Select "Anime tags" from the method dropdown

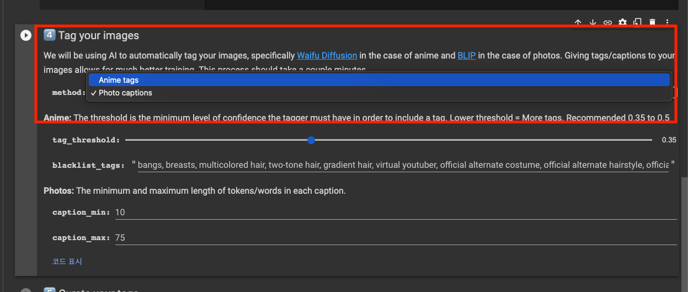pyautogui.click(x=119, y=80)
